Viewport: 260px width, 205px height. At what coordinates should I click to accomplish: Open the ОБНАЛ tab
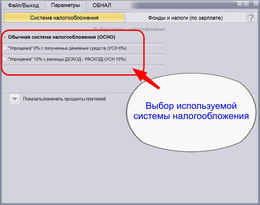coord(101,5)
